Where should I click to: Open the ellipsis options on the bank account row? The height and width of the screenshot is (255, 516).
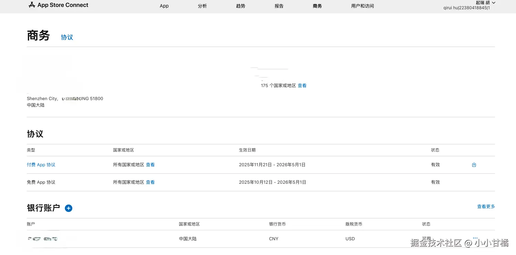[475, 238]
